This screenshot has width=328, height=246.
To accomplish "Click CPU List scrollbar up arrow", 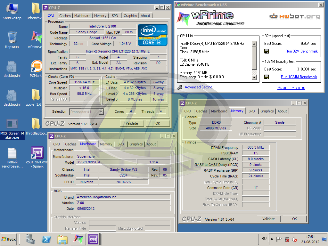I will 254,44.
